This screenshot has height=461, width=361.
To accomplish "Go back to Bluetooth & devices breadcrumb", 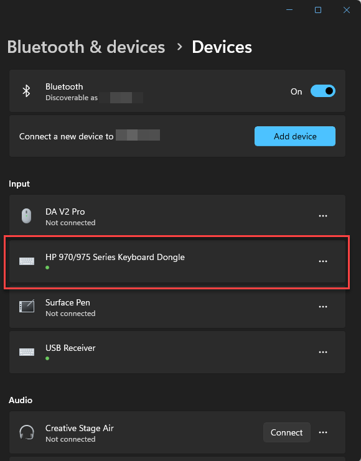I will [x=86, y=47].
